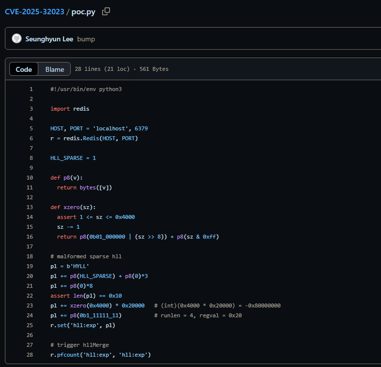Select line number 28

(x=29, y=355)
